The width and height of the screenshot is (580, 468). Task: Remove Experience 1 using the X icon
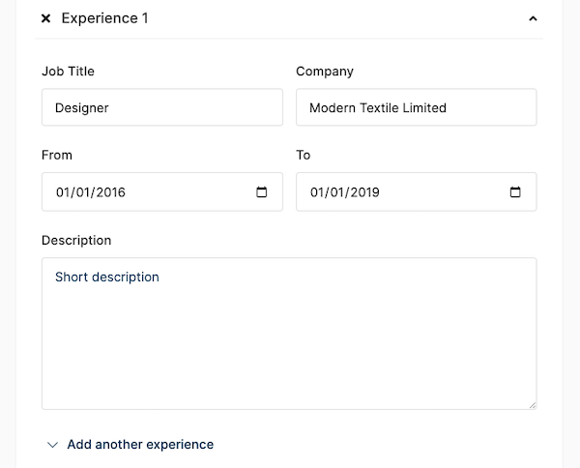coord(46,18)
